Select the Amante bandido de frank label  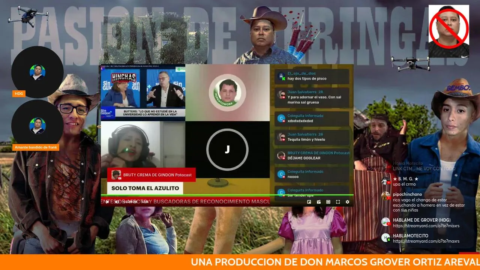click(36, 147)
